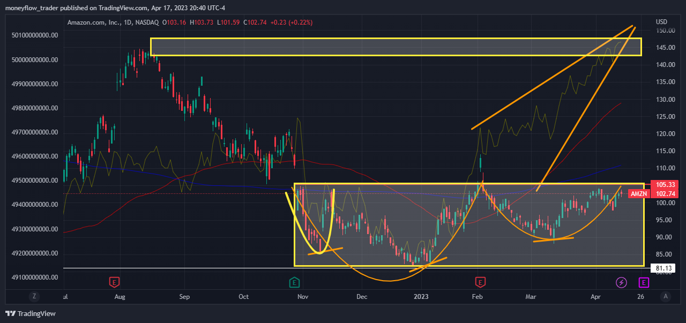This screenshot has width=686, height=323.
Task: Click the white 81.13 price line label
Action: tap(663, 268)
